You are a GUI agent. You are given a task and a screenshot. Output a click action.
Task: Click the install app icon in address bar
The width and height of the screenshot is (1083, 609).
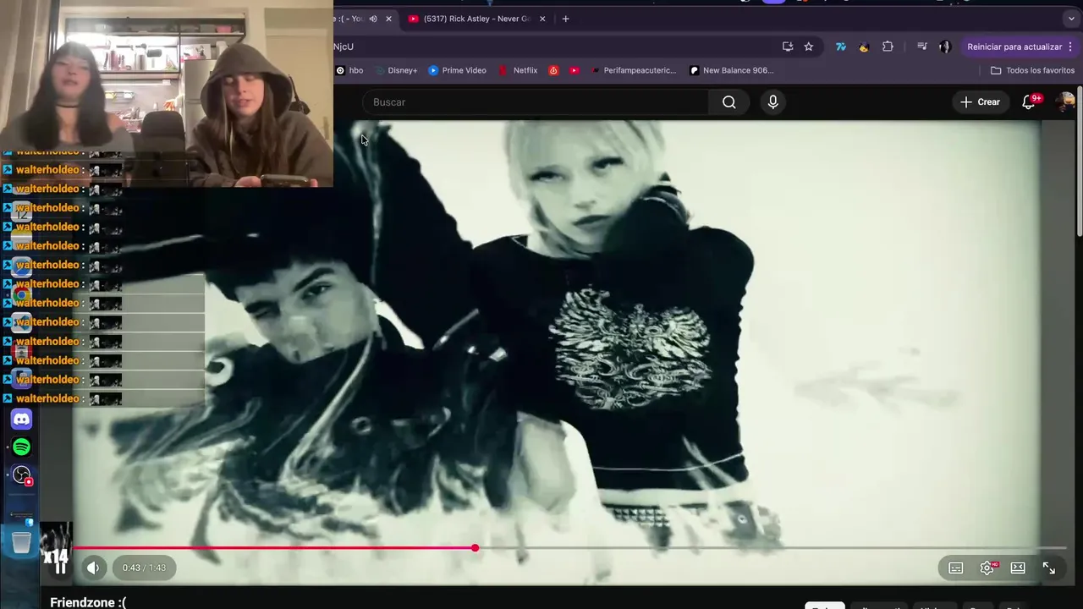point(788,47)
